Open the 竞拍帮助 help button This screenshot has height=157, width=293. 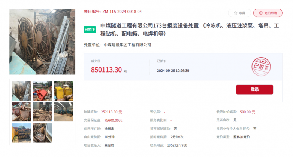pos(268,13)
